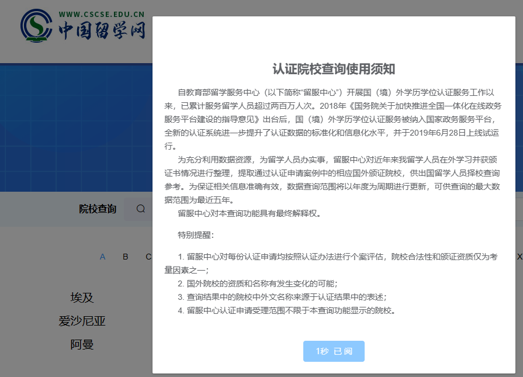This screenshot has width=523, height=377.
Task: Select letter X in alphabet index
Action: 519,257
